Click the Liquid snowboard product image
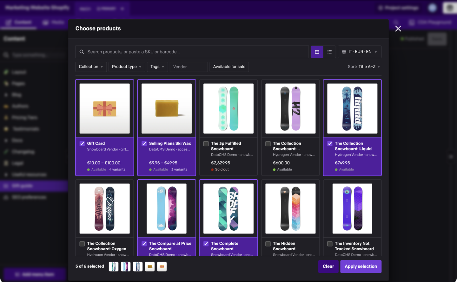457x282 pixels. pos(352,108)
